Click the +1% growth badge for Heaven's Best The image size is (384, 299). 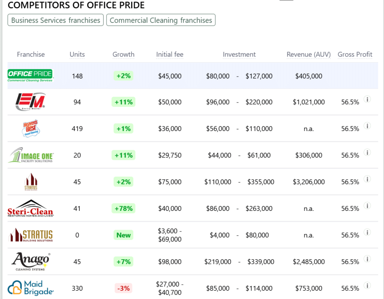click(123, 129)
